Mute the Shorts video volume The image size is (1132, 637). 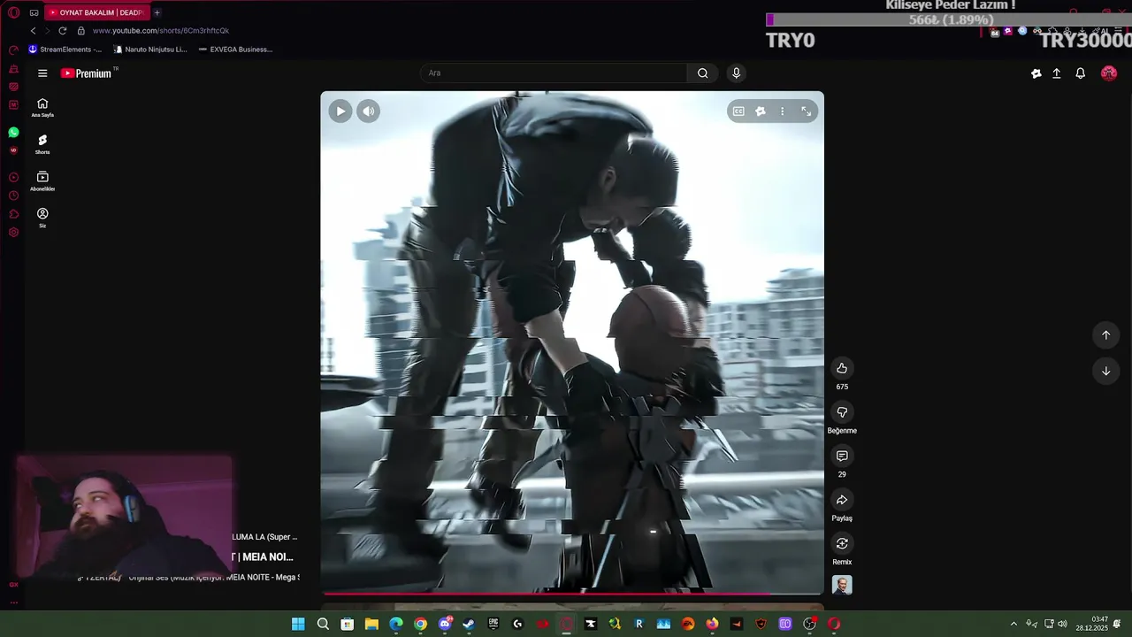point(368,111)
